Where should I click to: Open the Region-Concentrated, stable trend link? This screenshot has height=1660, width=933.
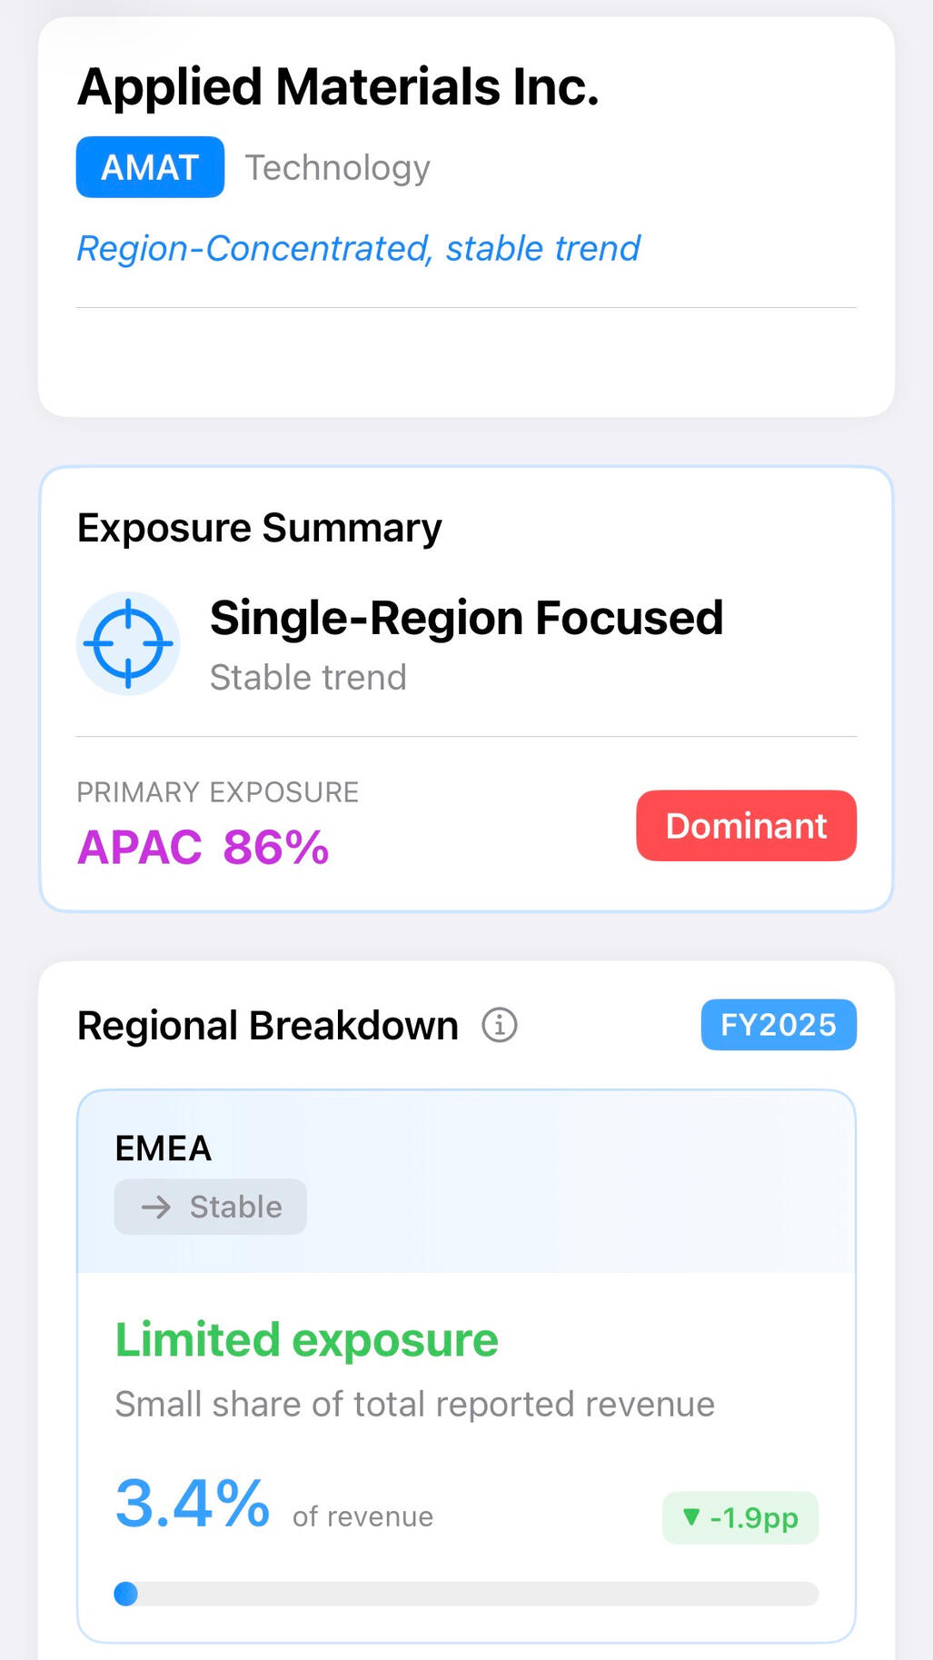tap(358, 248)
